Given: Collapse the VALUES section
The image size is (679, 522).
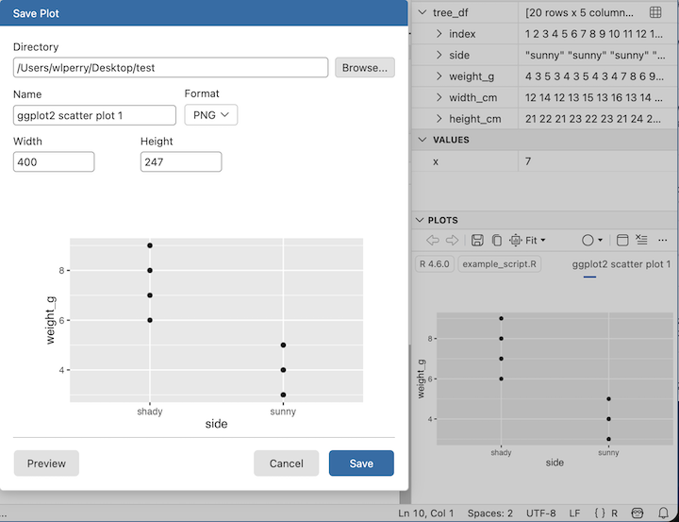Looking at the screenshot, I should tap(422, 140).
